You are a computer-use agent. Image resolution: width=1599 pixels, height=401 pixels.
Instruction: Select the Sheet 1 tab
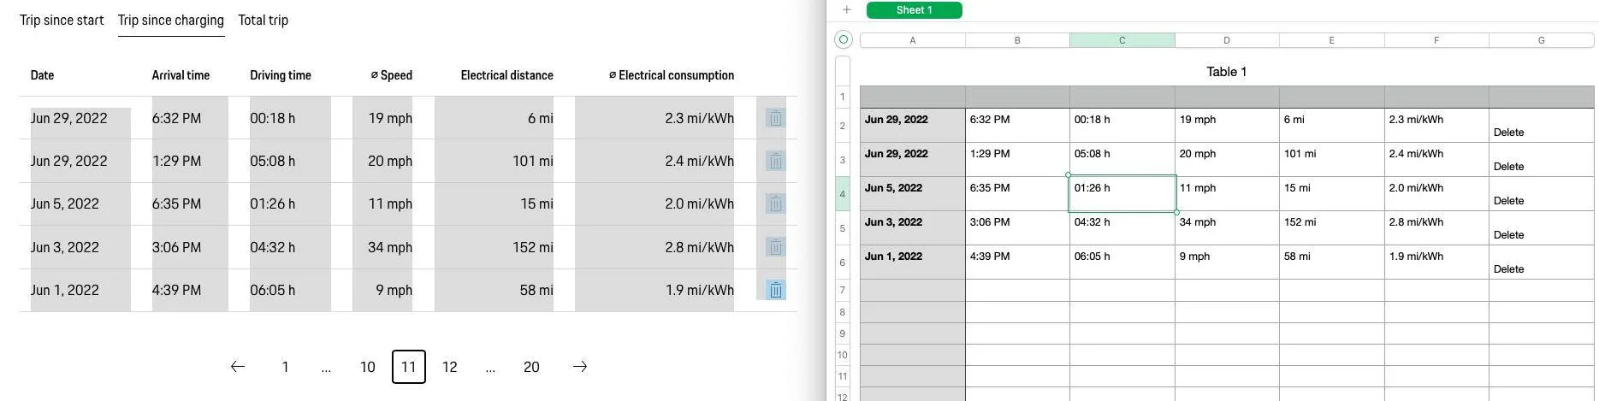point(914,10)
